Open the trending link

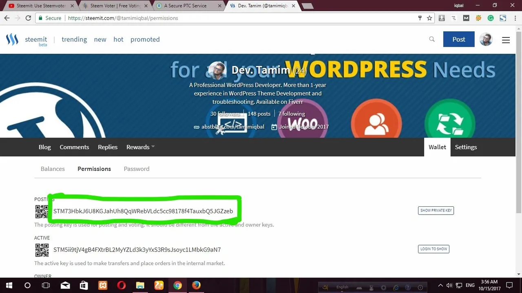coord(74,39)
